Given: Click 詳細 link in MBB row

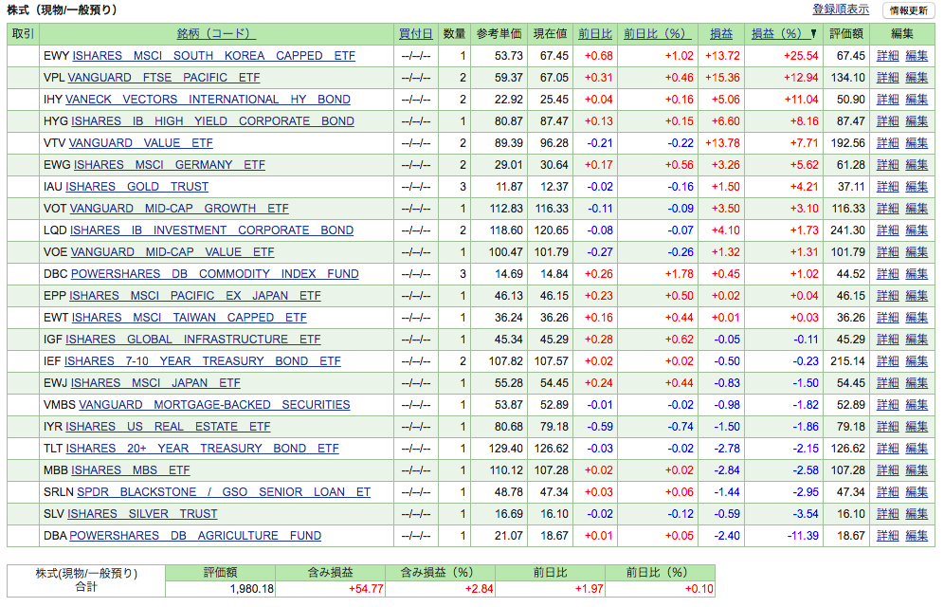Looking at the screenshot, I should (887, 470).
